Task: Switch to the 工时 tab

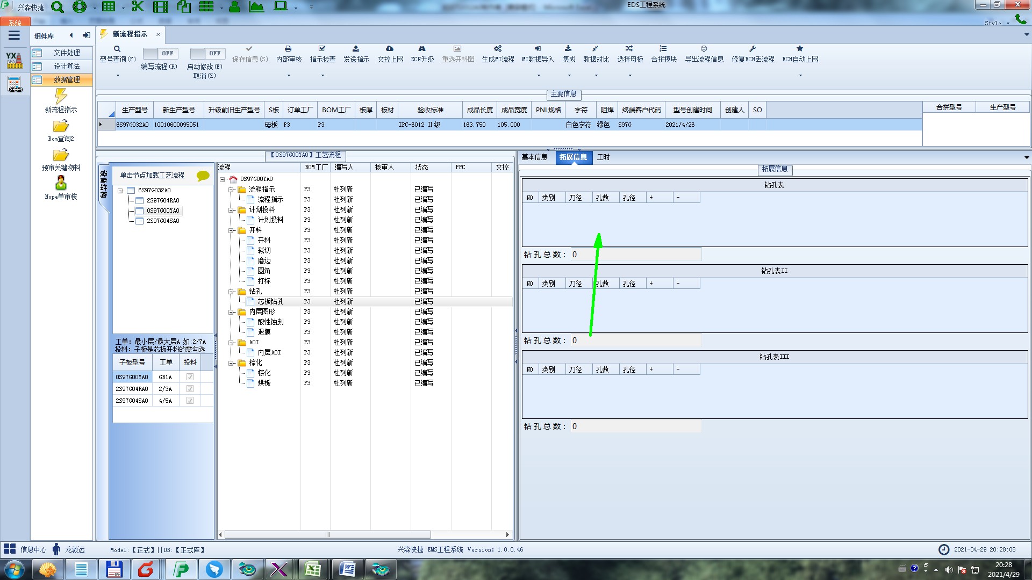Action: [603, 157]
